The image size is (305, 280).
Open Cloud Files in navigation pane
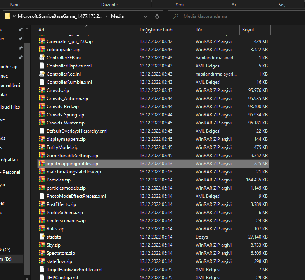tap(10, 107)
